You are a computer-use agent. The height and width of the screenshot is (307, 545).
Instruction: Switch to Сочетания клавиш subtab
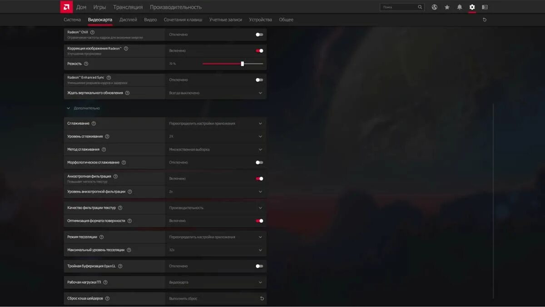[x=183, y=20]
